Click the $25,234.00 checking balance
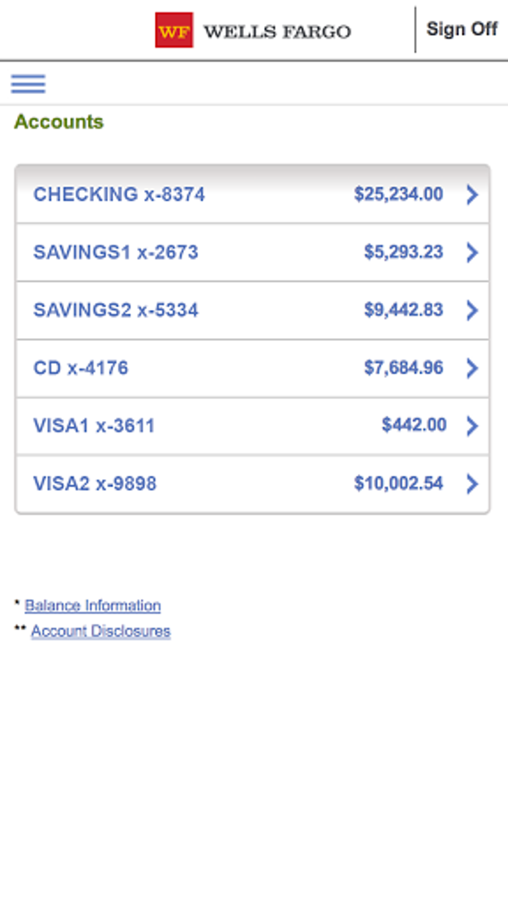The height and width of the screenshot is (903, 508). coord(398,194)
